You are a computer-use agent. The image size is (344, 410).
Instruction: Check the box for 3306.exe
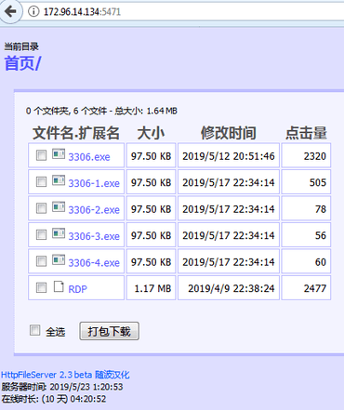click(41, 155)
